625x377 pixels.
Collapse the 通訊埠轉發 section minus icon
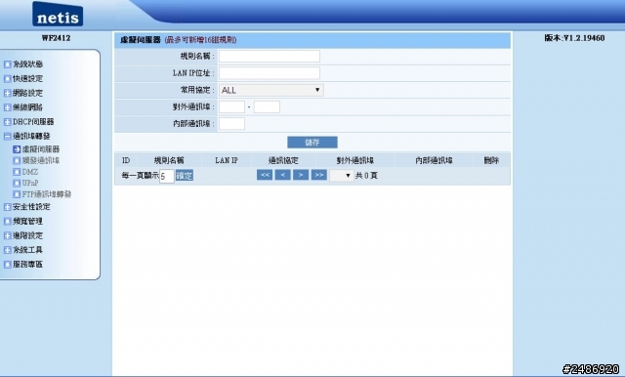point(7,137)
